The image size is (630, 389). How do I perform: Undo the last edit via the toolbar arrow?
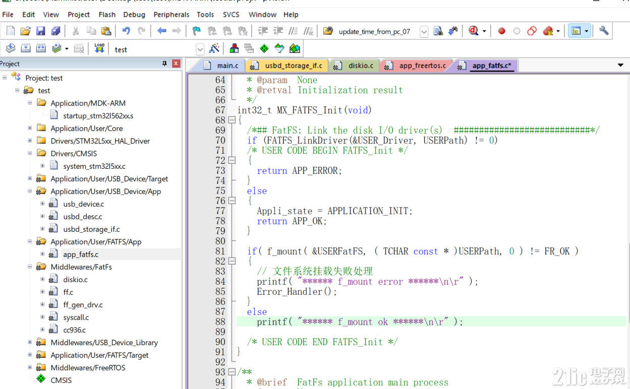126,31
